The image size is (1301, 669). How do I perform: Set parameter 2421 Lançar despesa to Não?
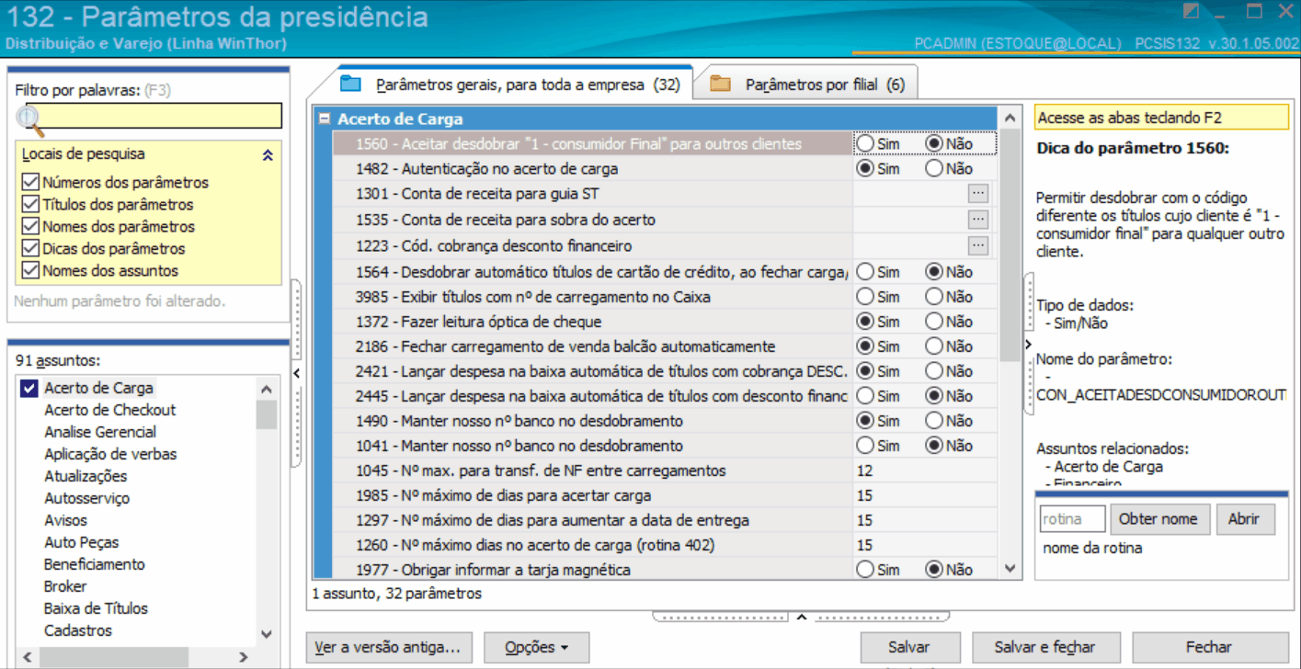point(935,371)
